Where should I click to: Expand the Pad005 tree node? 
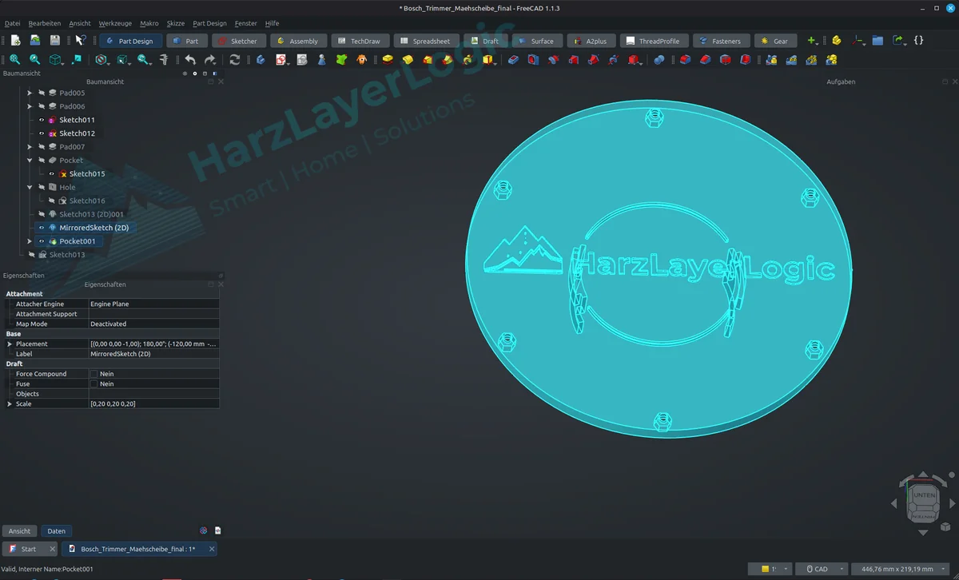[x=30, y=93]
